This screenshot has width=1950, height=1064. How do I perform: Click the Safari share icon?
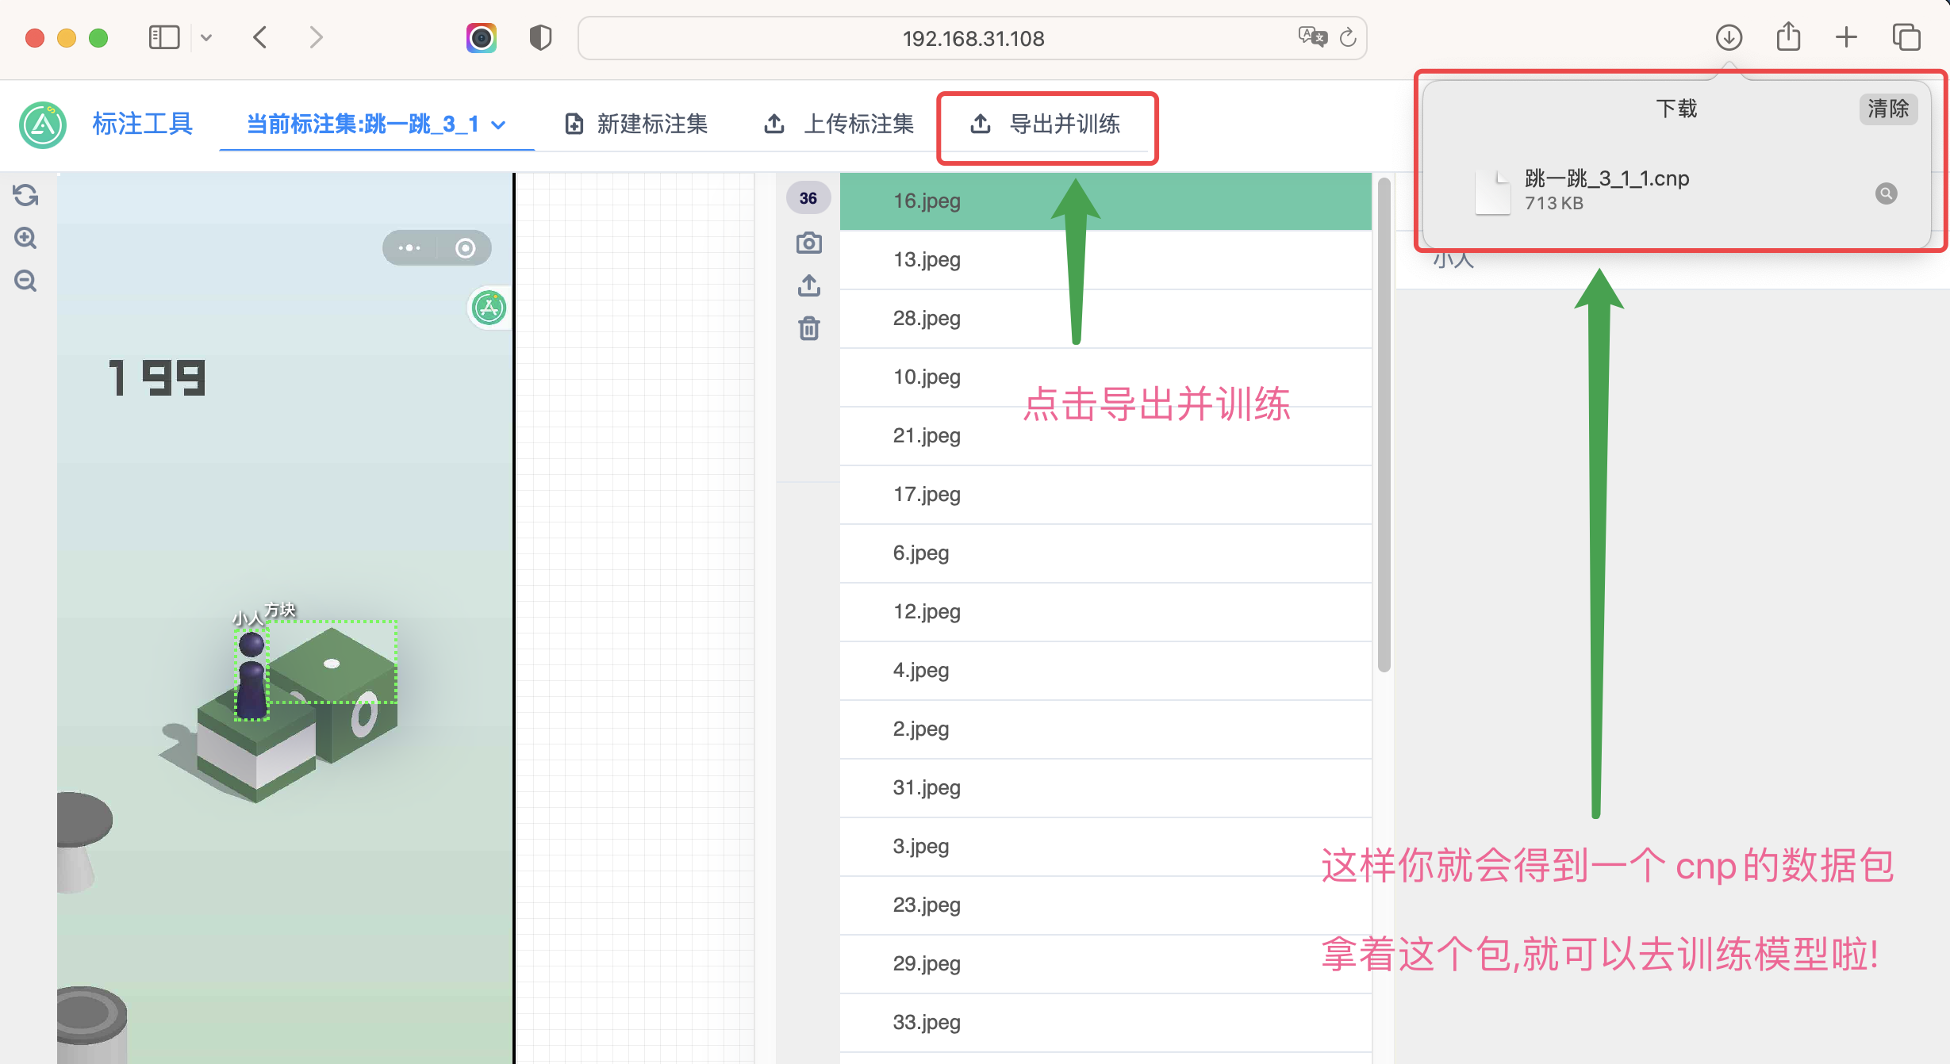click(x=1788, y=37)
